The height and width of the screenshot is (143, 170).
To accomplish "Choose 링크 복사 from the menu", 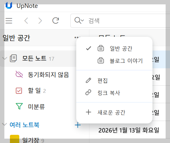I will pos(115,93).
